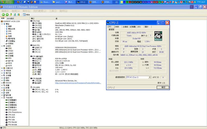The image size is (207, 129).
Task: Open the amd.com product information link
Action: [x=78, y=83]
